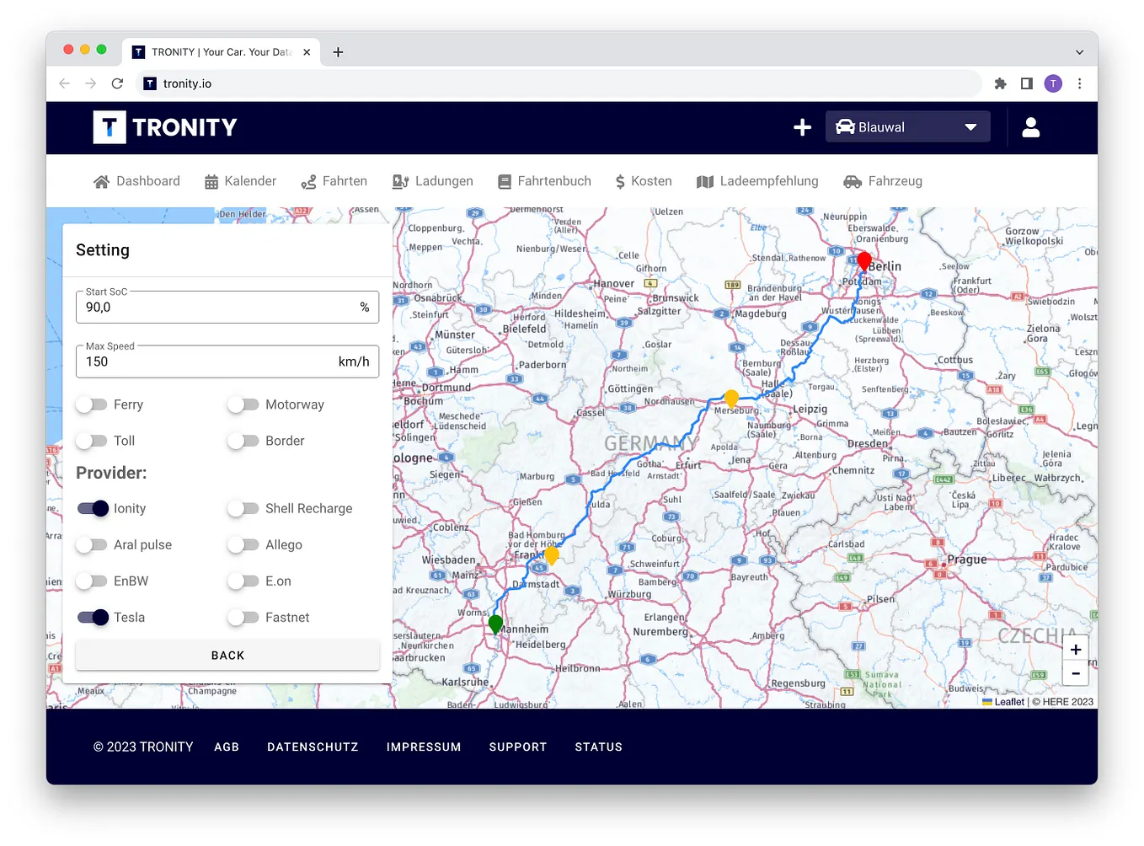Viewport: 1144px width, 846px height.
Task: Open the SUPPORT footer link
Action: pos(518,747)
